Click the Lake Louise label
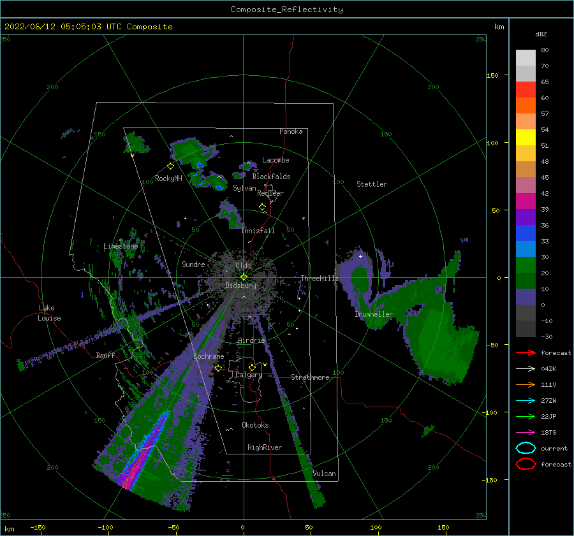This screenshot has width=574, height=536. coord(49,313)
